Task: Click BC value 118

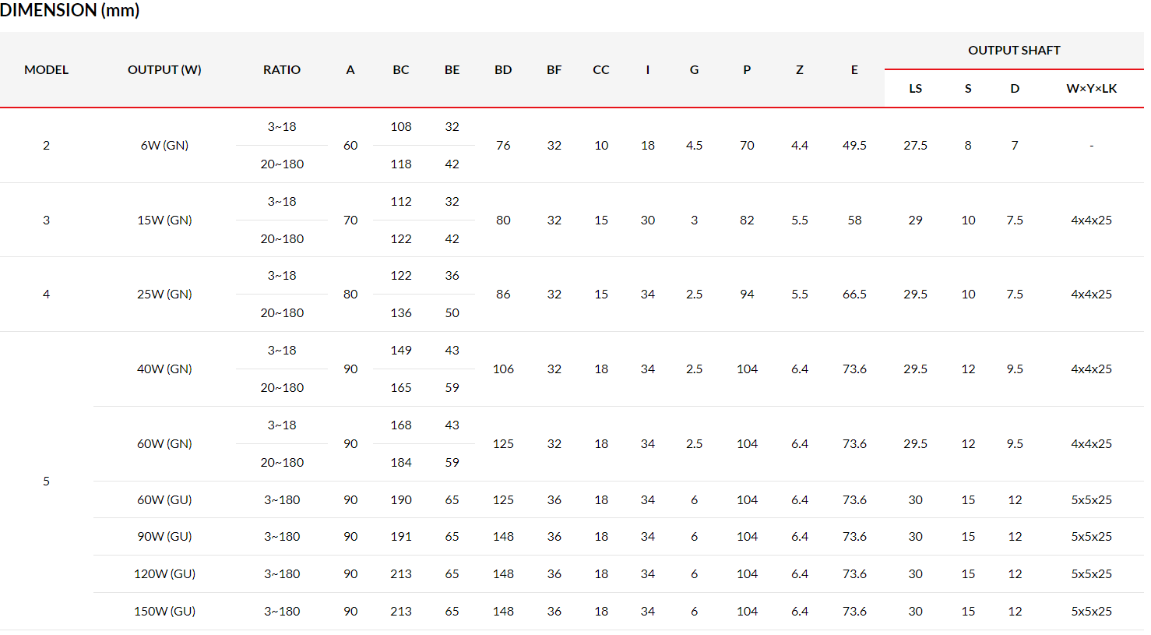Action: coord(401,164)
